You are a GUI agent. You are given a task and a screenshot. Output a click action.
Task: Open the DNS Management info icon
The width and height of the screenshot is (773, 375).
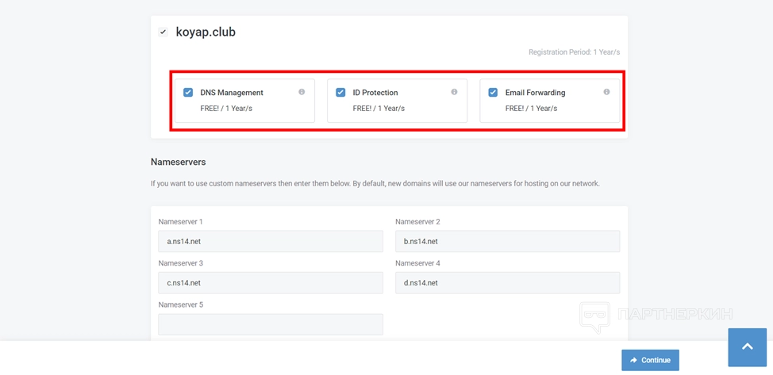pos(302,92)
